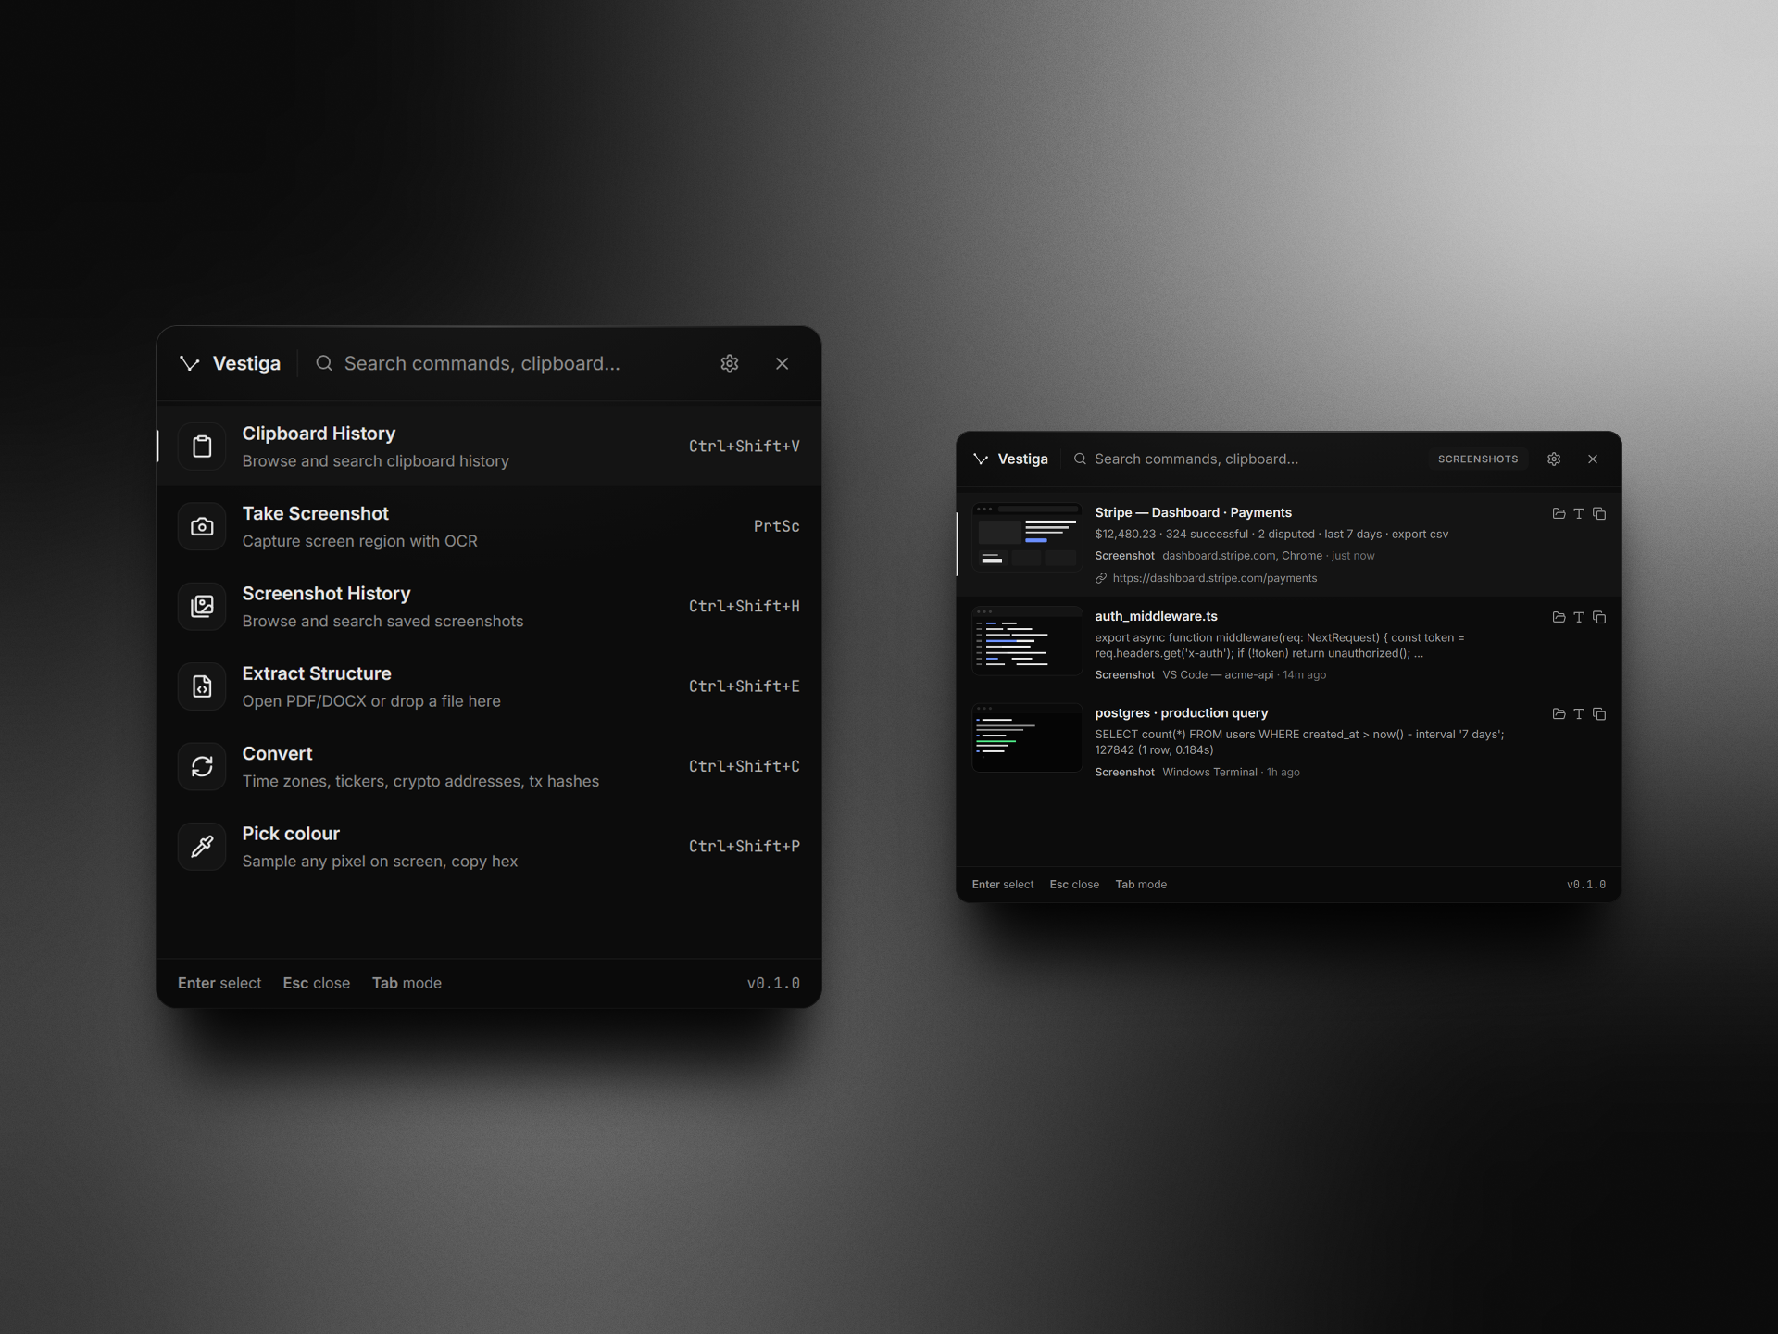Open folder for auth_middleware.ts screenshot
The height and width of the screenshot is (1334, 1778).
click(1559, 617)
